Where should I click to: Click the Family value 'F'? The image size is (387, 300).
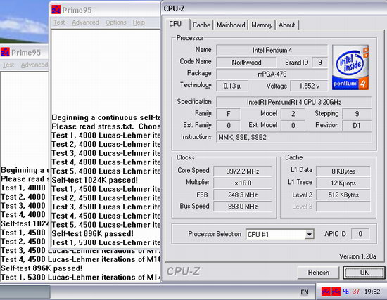[x=228, y=114]
